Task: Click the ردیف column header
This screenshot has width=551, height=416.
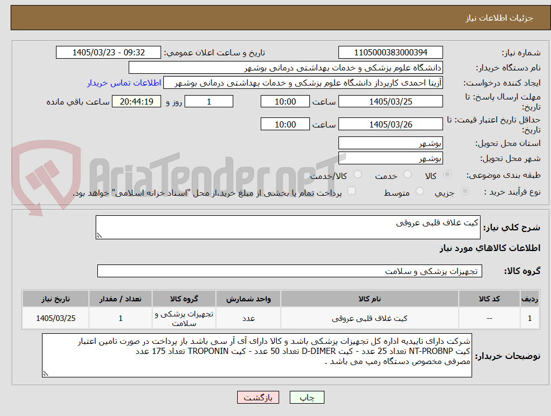Action: (530, 299)
